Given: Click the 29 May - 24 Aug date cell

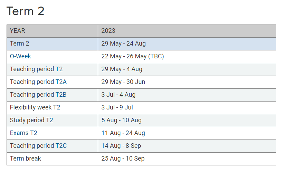Looking at the screenshot, I should click(187, 44).
